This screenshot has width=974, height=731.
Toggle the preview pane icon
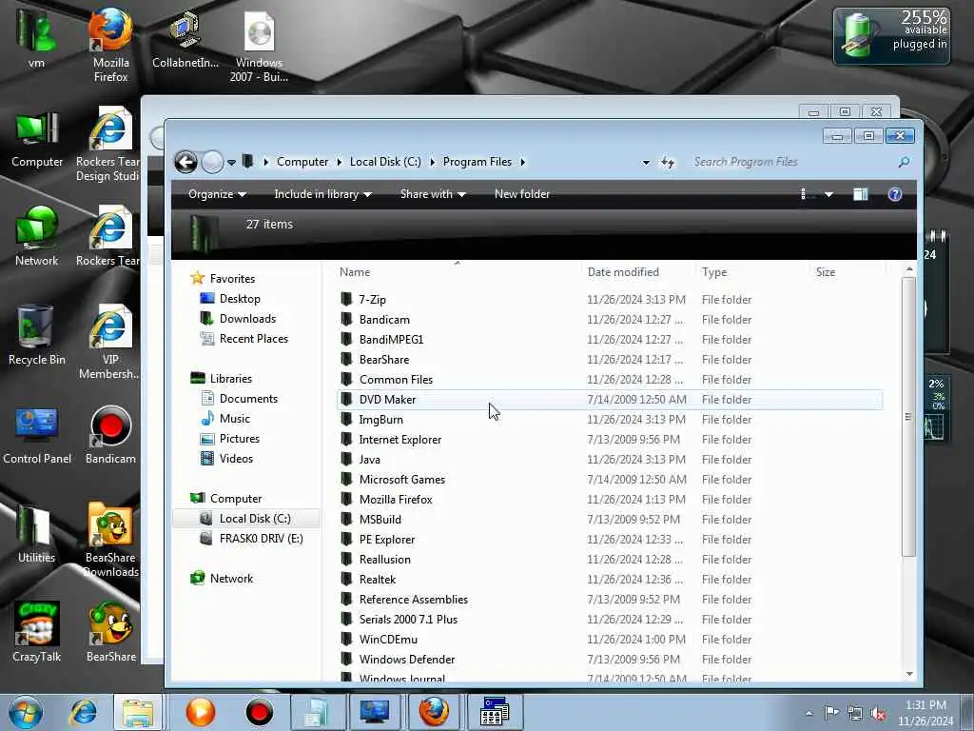coord(860,194)
